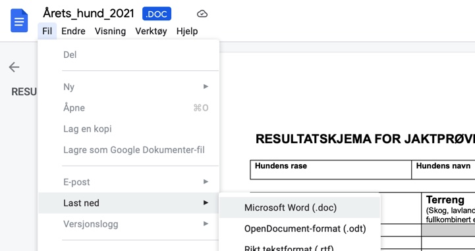Click the back arrow in outline sidebar
Viewport: 475px width, 251px height.
point(14,67)
